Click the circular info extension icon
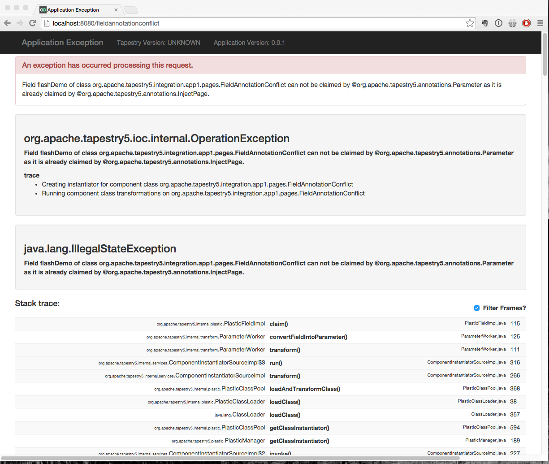This screenshot has width=549, height=464. pyautogui.click(x=498, y=23)
